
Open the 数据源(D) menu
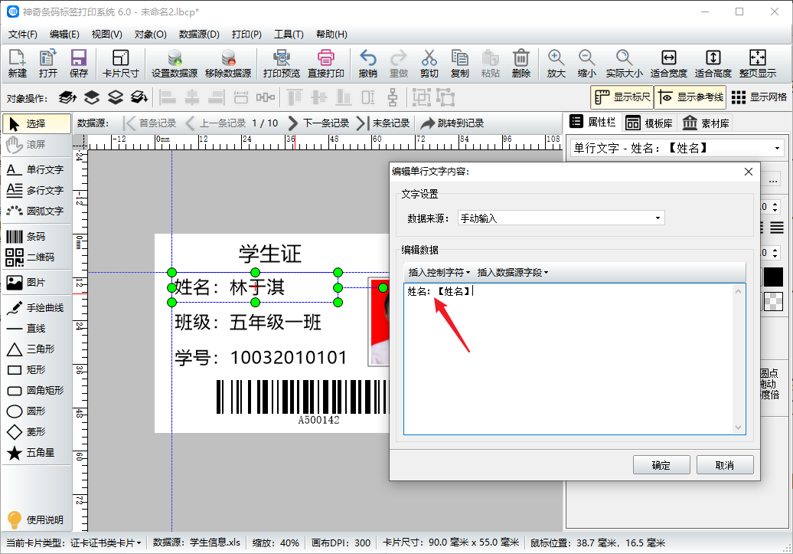199,34
